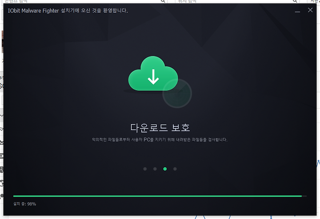Click the installation progress bar
The image size is (320, 219).
160,196
